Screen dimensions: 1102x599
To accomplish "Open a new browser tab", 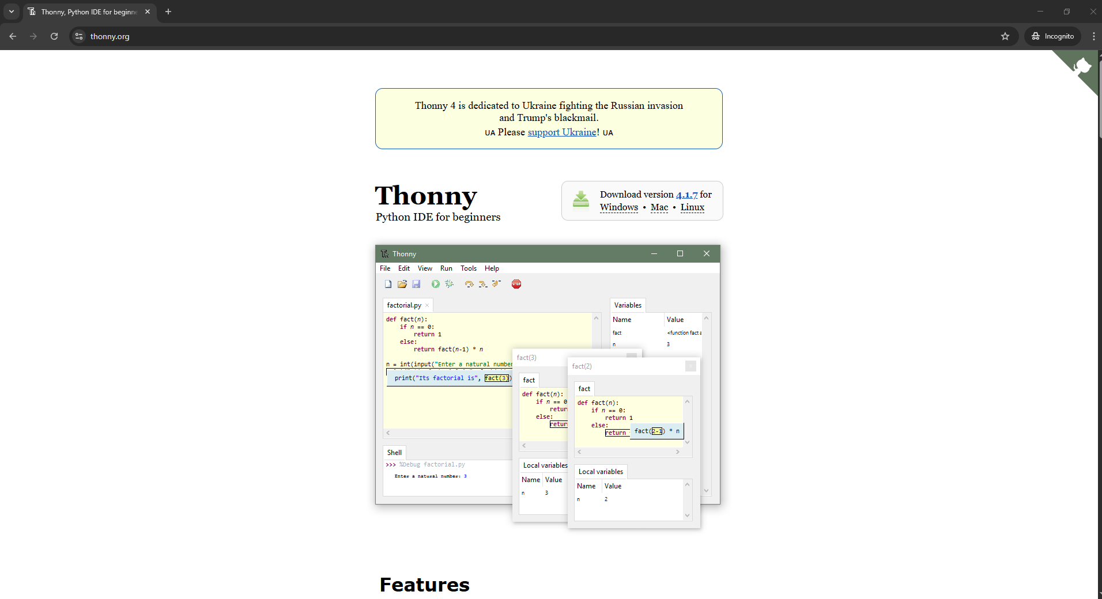I will (x=168, y=12).
